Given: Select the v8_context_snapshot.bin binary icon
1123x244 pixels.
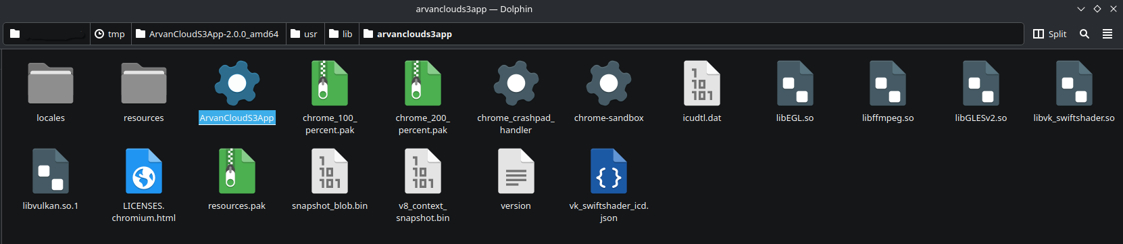Looking at the screenshot, I should pyautogui.click(x=423, y=171).
